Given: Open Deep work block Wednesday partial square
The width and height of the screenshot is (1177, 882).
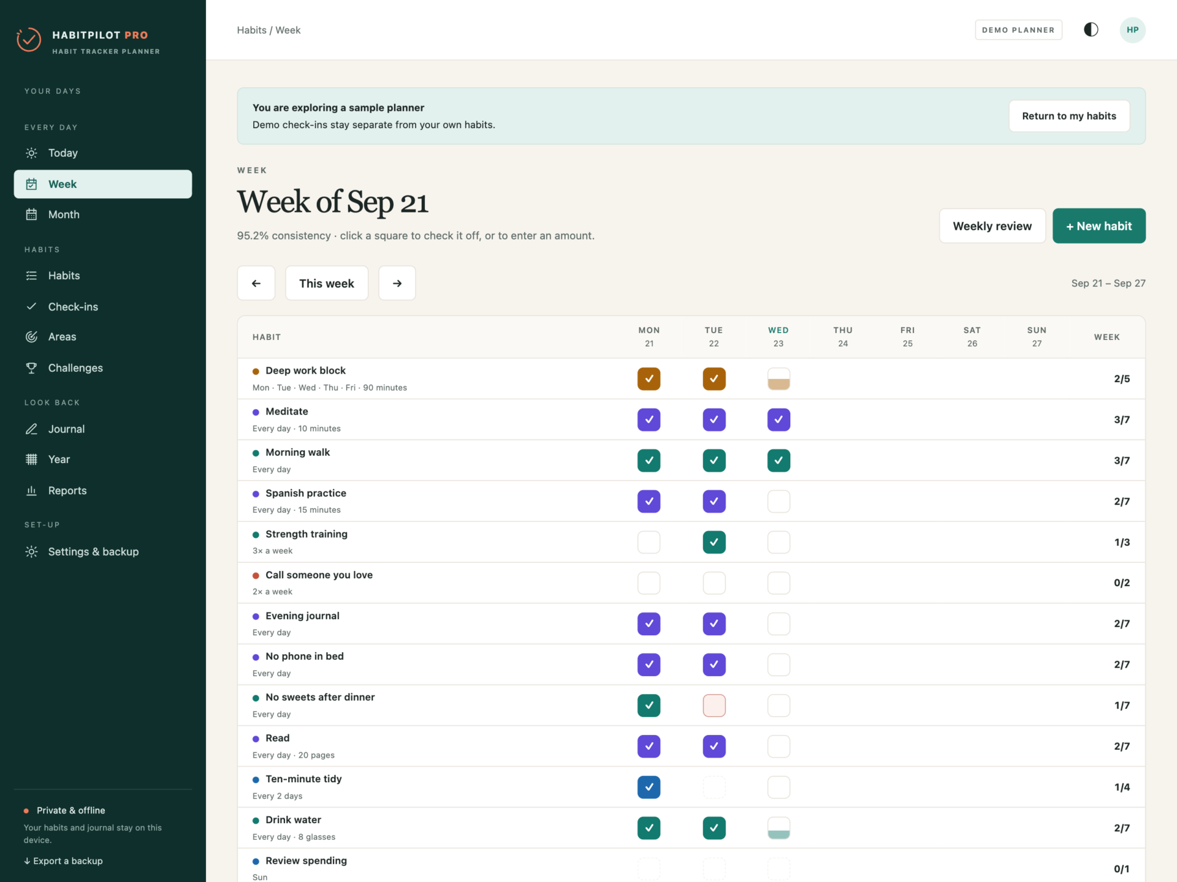Looking at the screenshot, I should [x=779, y=379].
